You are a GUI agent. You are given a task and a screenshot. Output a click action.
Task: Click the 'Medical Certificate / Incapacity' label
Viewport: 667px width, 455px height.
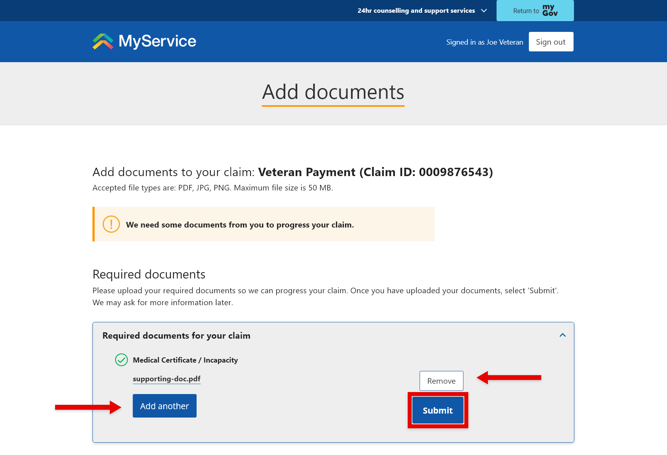click(x=185, y=360)
